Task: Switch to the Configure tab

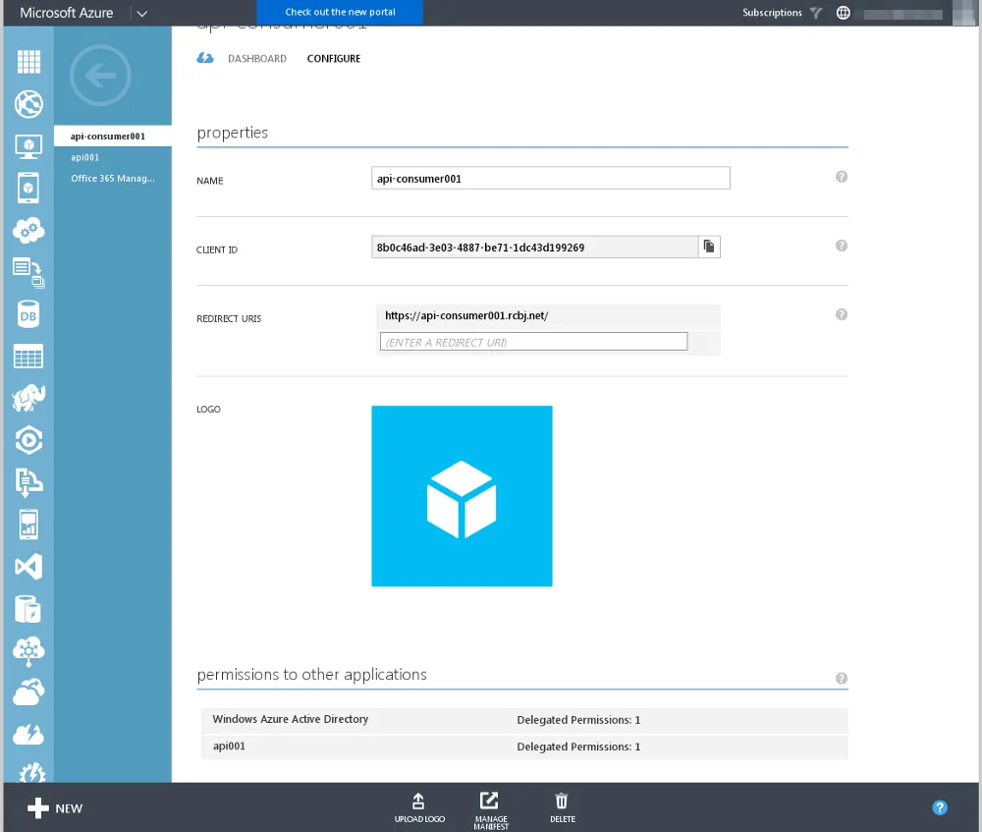Action: [333, 58]
